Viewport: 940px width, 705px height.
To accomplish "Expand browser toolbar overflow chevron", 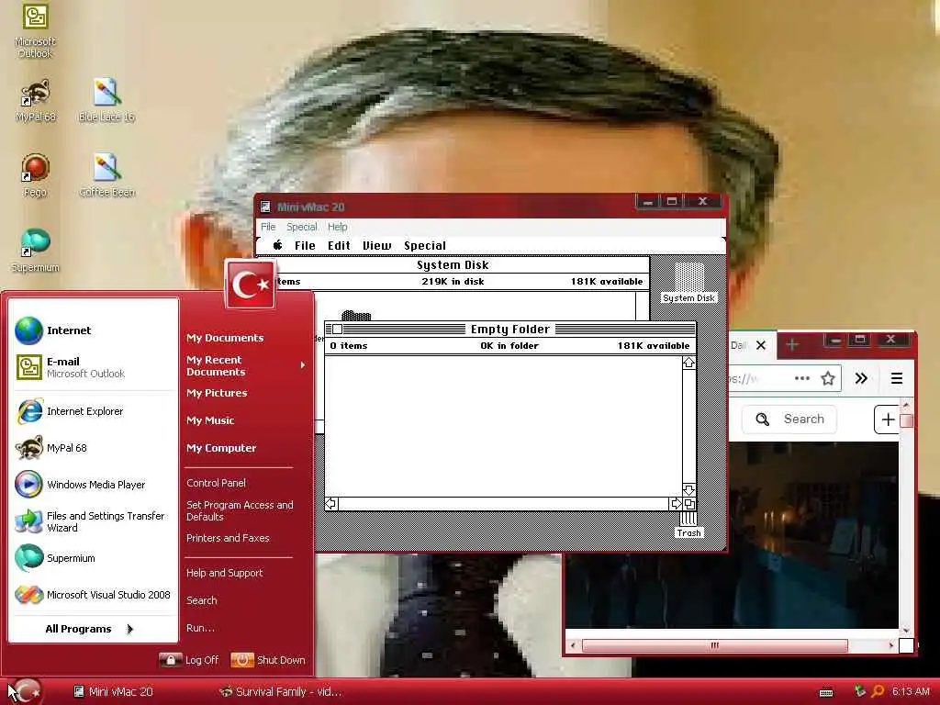I will pos(861,378).
